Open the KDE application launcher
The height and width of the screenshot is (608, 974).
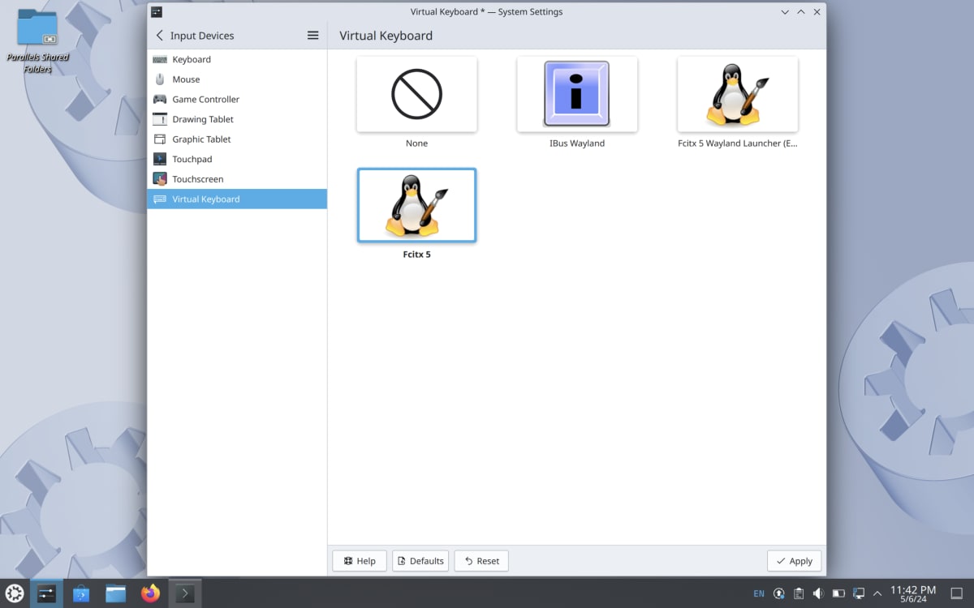[15, 593]
